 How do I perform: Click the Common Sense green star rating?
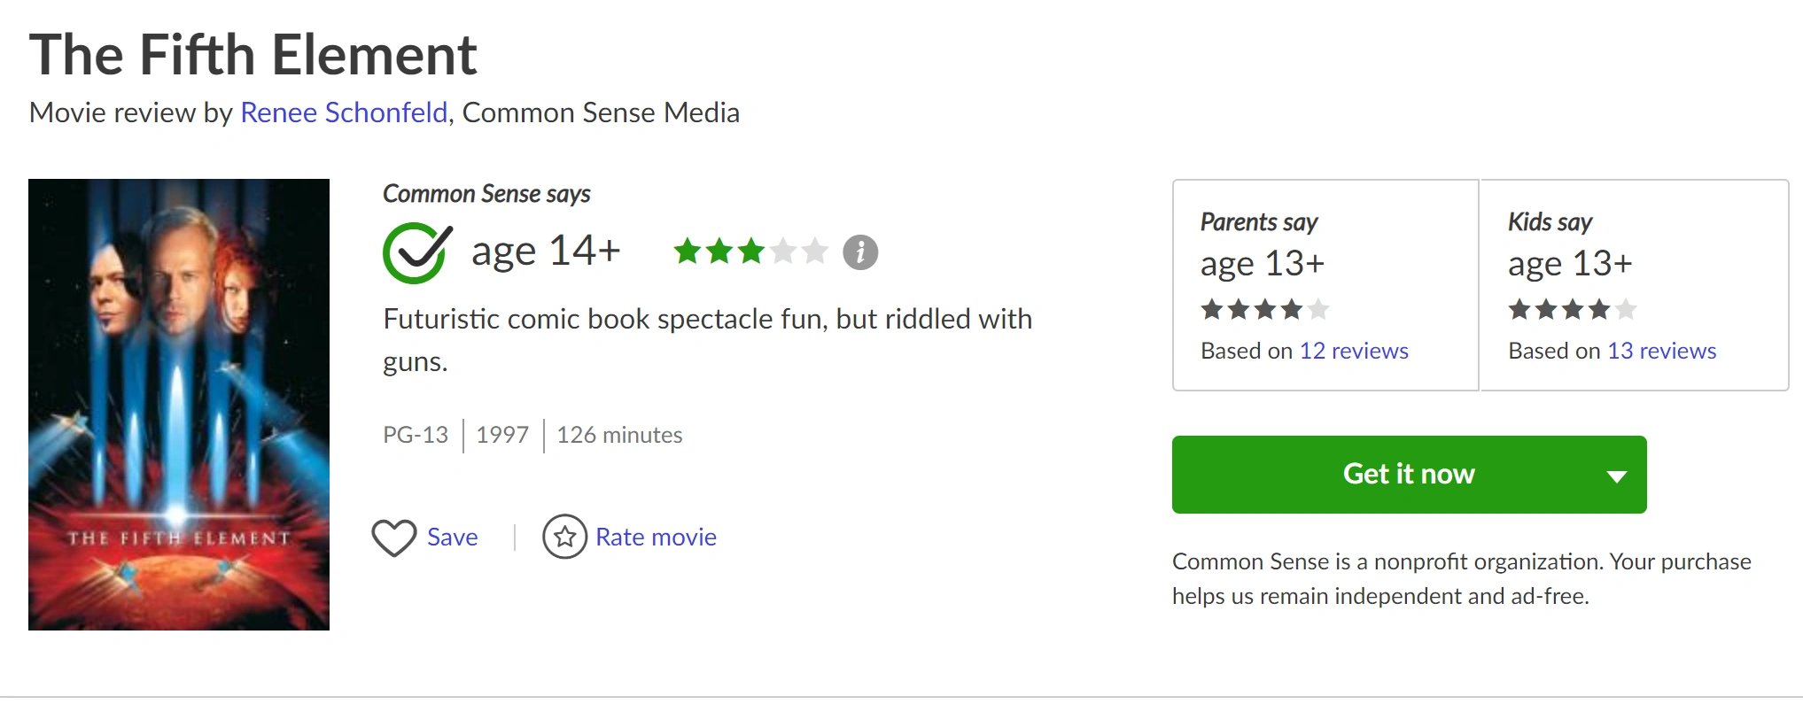pos(750,251)
